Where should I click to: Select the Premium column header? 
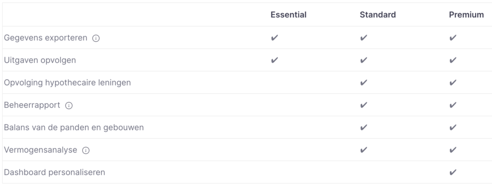coord(466,15)
